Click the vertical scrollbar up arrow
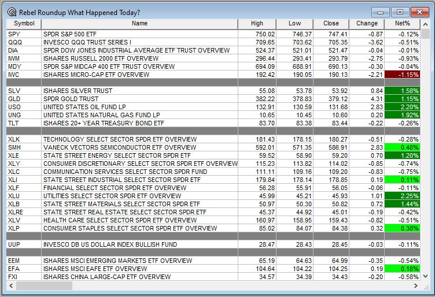 click(x=425, y=24)
